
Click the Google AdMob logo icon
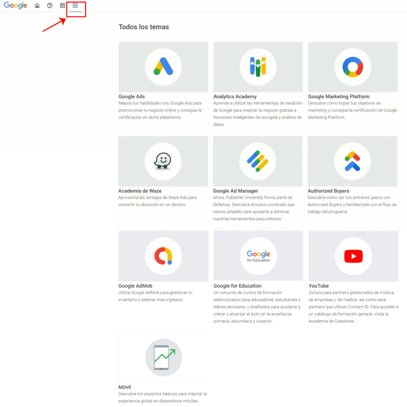pos(163,256)
